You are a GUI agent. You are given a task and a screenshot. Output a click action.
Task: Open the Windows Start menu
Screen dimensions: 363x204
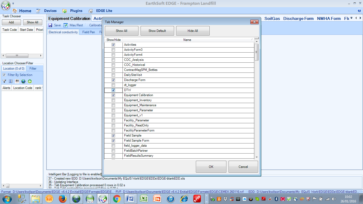pos(7,199)
